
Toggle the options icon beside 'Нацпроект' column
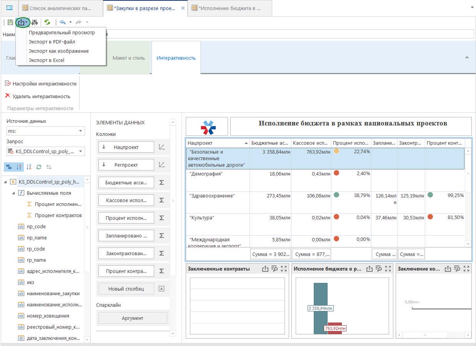(x=161, y=147)
